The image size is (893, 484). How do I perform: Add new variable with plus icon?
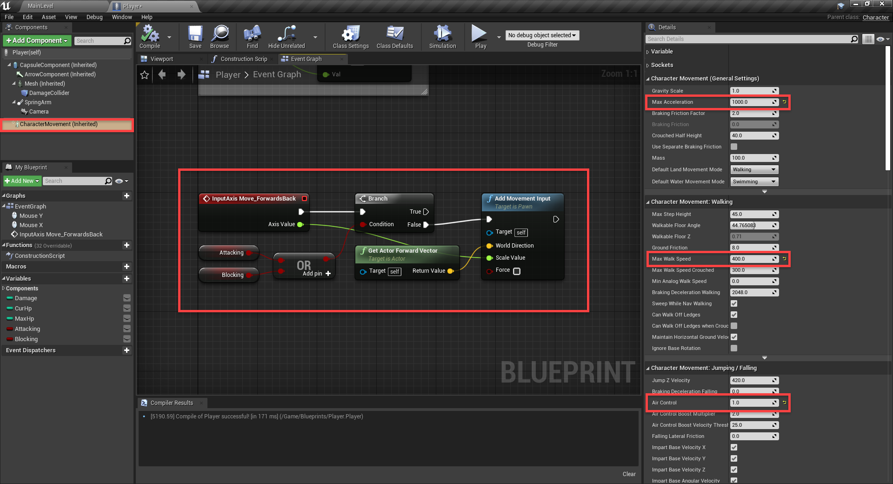[x=127, y=279]
